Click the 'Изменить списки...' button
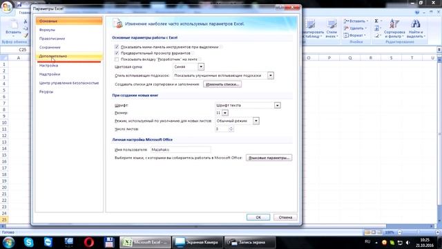 click(x=222, y=84)
